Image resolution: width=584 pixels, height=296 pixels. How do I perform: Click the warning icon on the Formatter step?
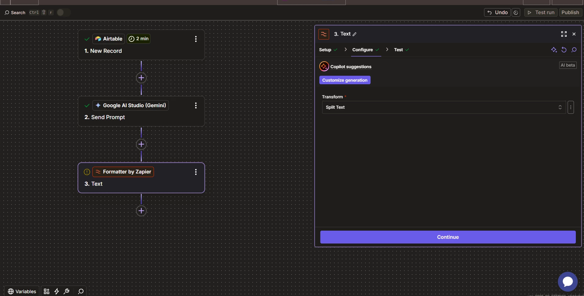pyautogui.click(x=87, y=172)
